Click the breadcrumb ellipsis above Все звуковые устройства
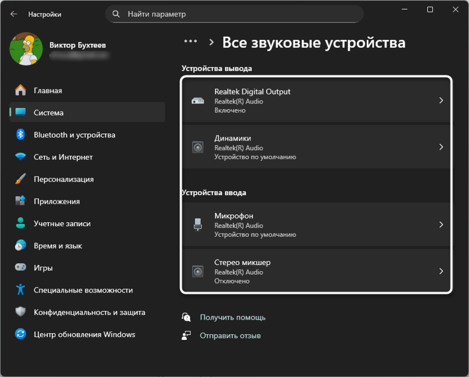 click(190, 41)
